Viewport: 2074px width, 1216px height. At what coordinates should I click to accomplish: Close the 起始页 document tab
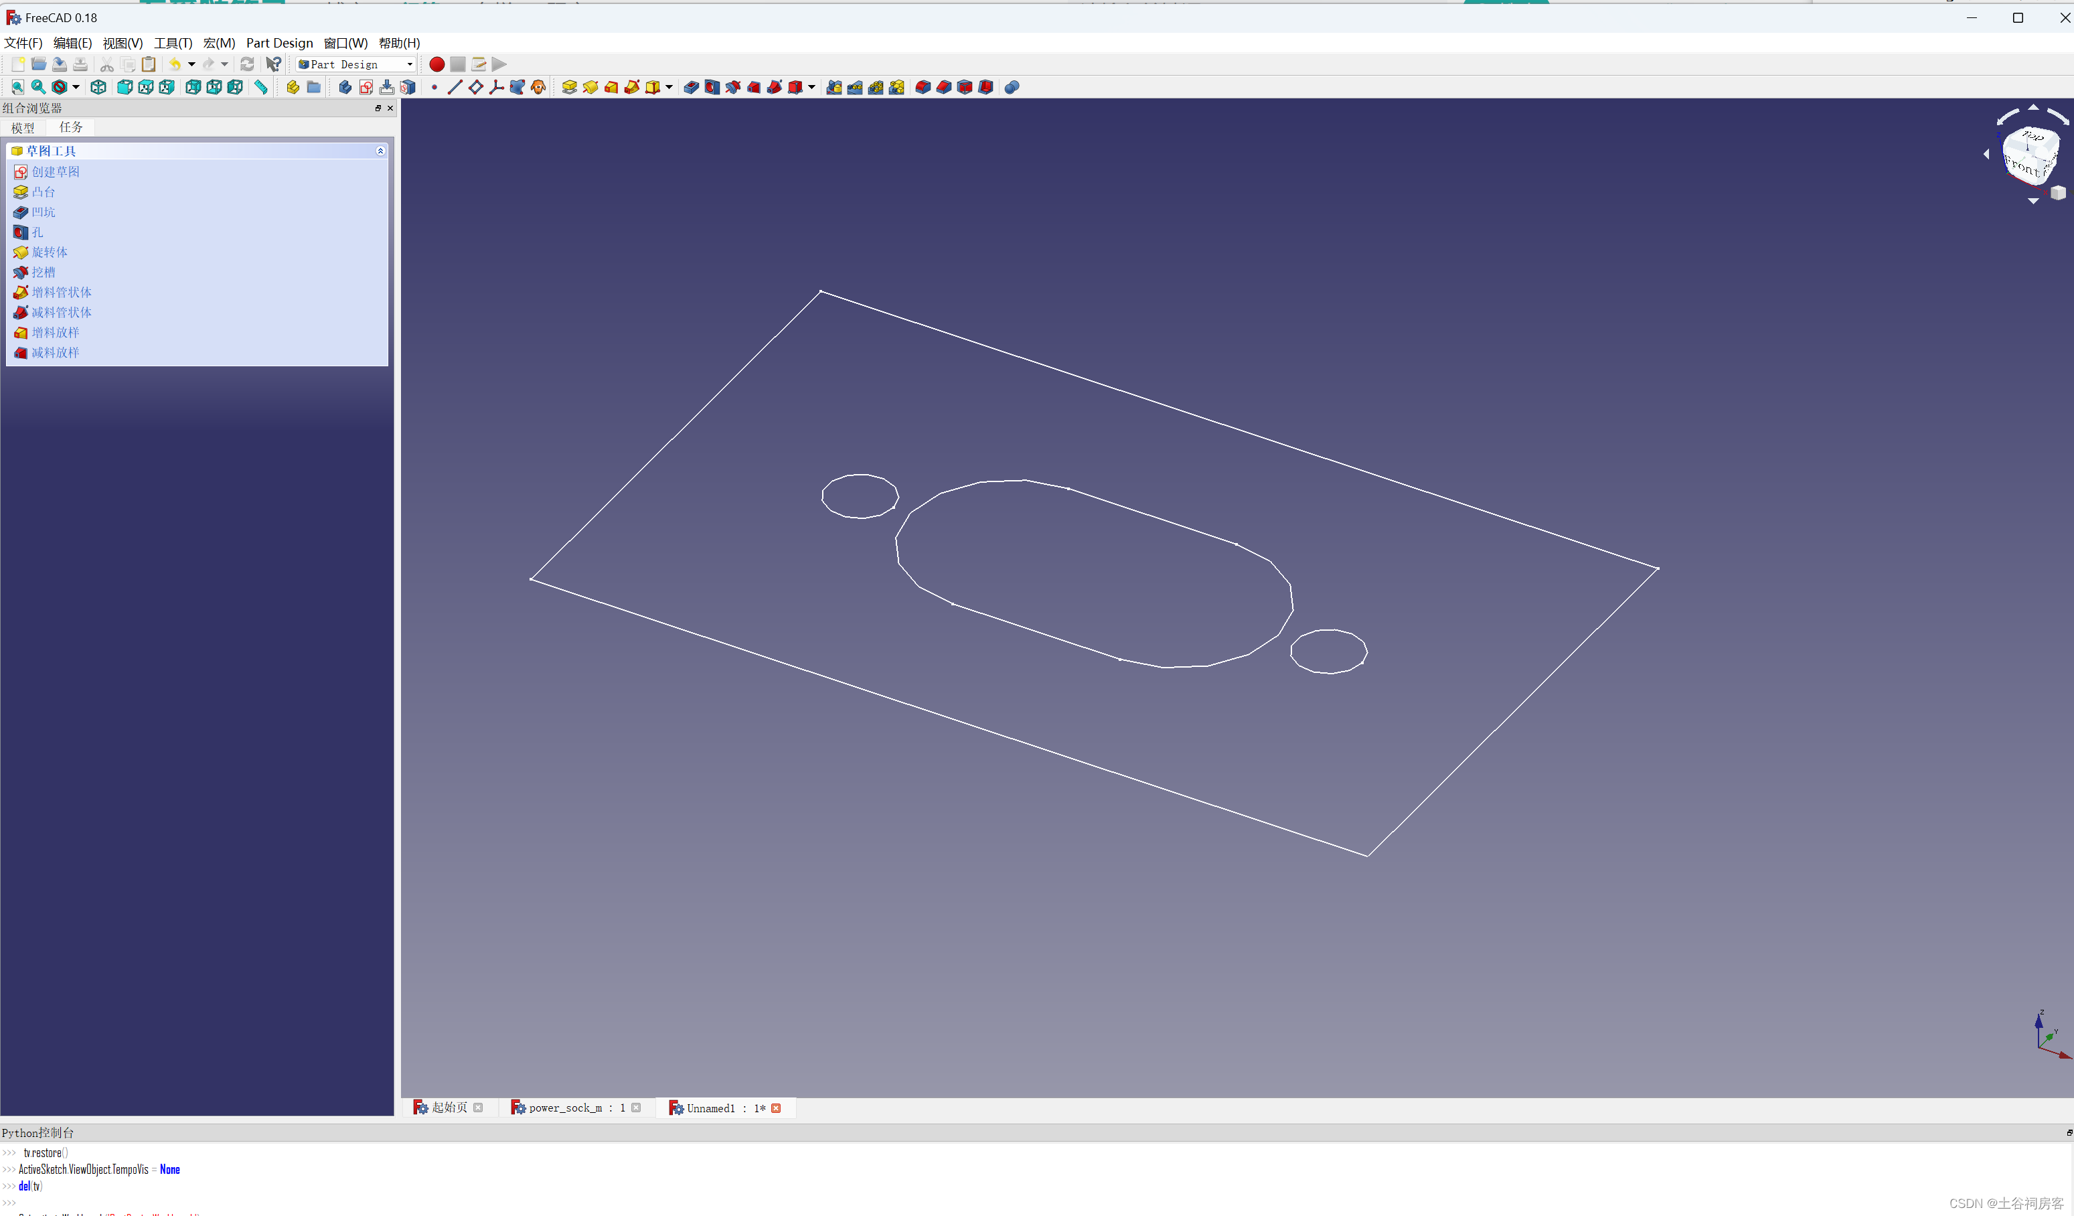pyautogui.click(x=478, y=1108)
